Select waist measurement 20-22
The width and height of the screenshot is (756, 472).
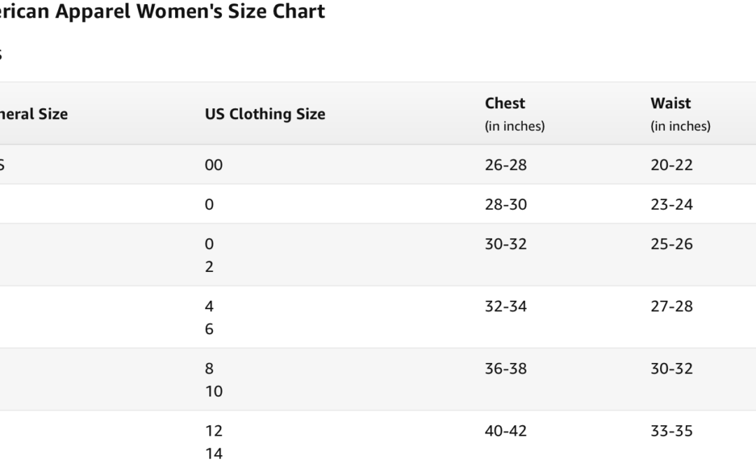coord(671,165)
